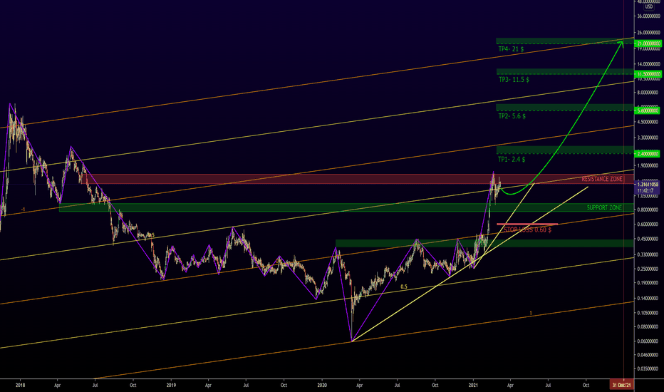Click the 0.04600000 price axis label
Screen dimensions: 664x392
pyautogui.click(x=648, y=354)
